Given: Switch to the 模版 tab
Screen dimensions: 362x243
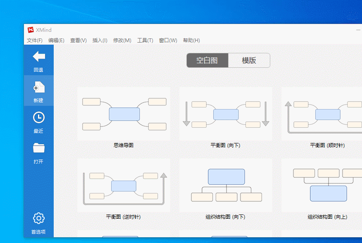Looking at the screenshot, I should tap(249, 60).
